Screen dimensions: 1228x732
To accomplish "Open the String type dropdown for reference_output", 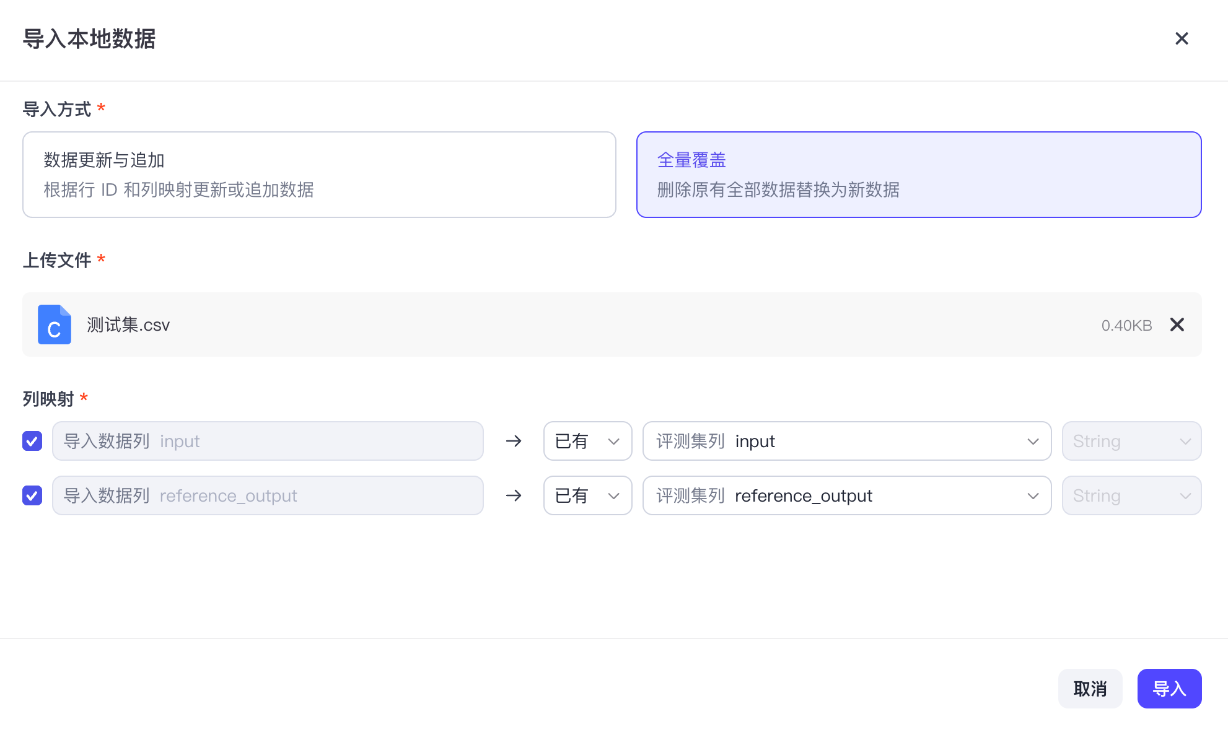I will click(1132, 495).
